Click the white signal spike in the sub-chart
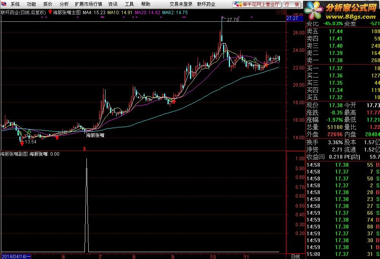Image resolution: width=380 pixels, height=259 pixels. pos(86,205)
